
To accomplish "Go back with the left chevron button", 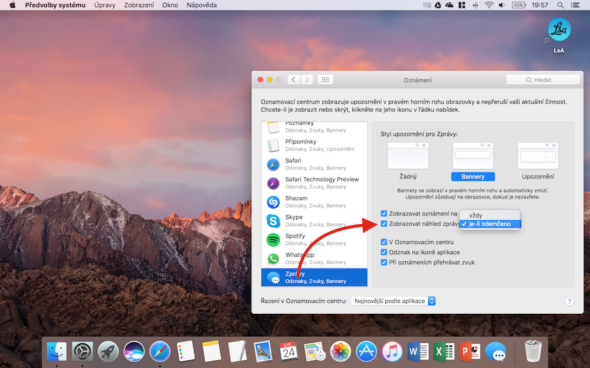I will tap(293, 79).
